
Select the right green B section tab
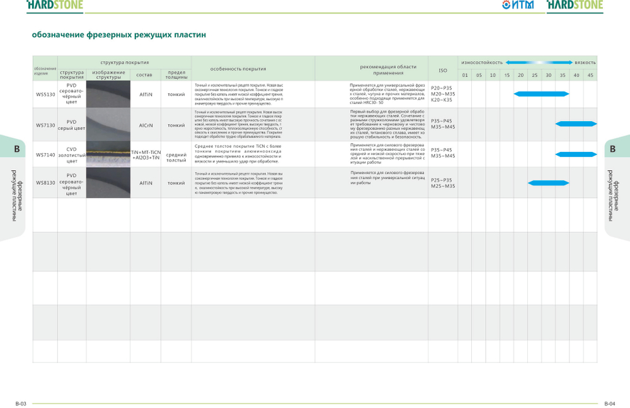[x=612, y=149]
